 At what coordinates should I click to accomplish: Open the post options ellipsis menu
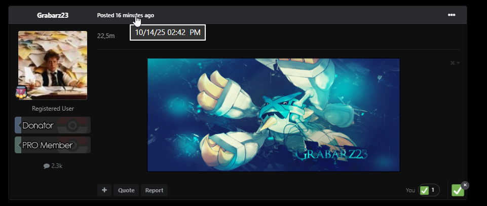[x=451, y=15]
